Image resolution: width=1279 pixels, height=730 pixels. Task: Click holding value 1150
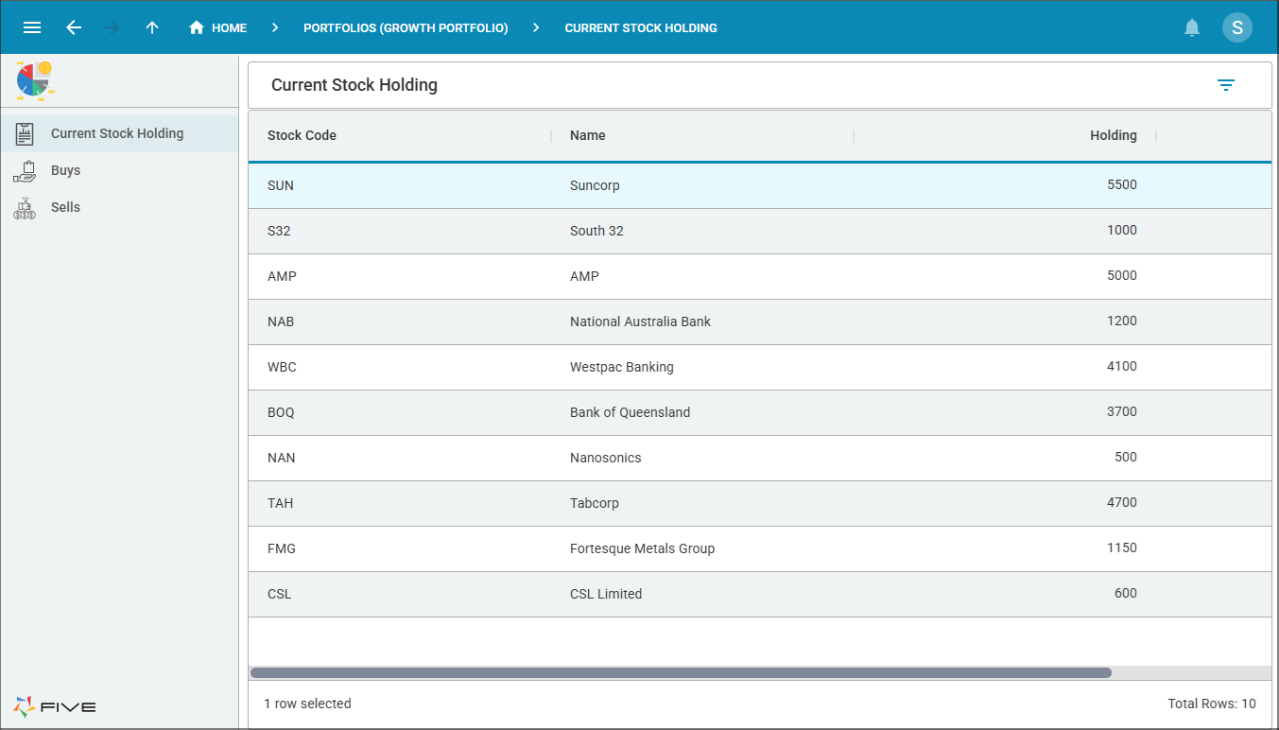[x=1122, y=547]
